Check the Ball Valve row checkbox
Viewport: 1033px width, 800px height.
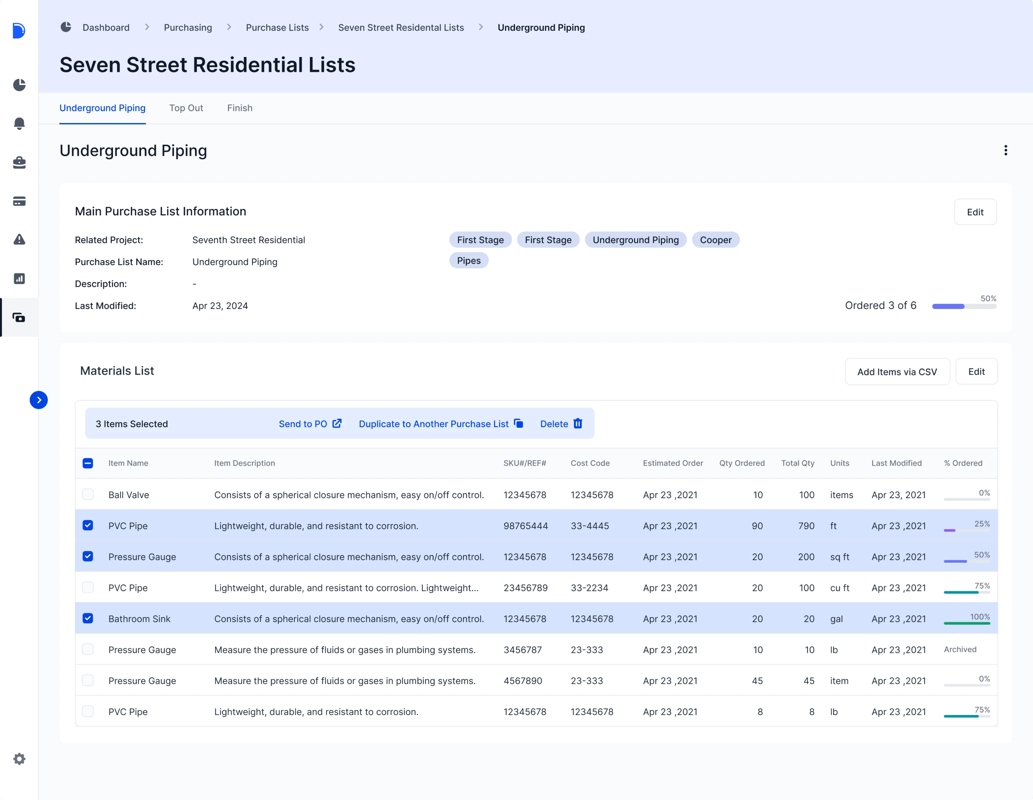pyautogui.click(x=88, y=494)
